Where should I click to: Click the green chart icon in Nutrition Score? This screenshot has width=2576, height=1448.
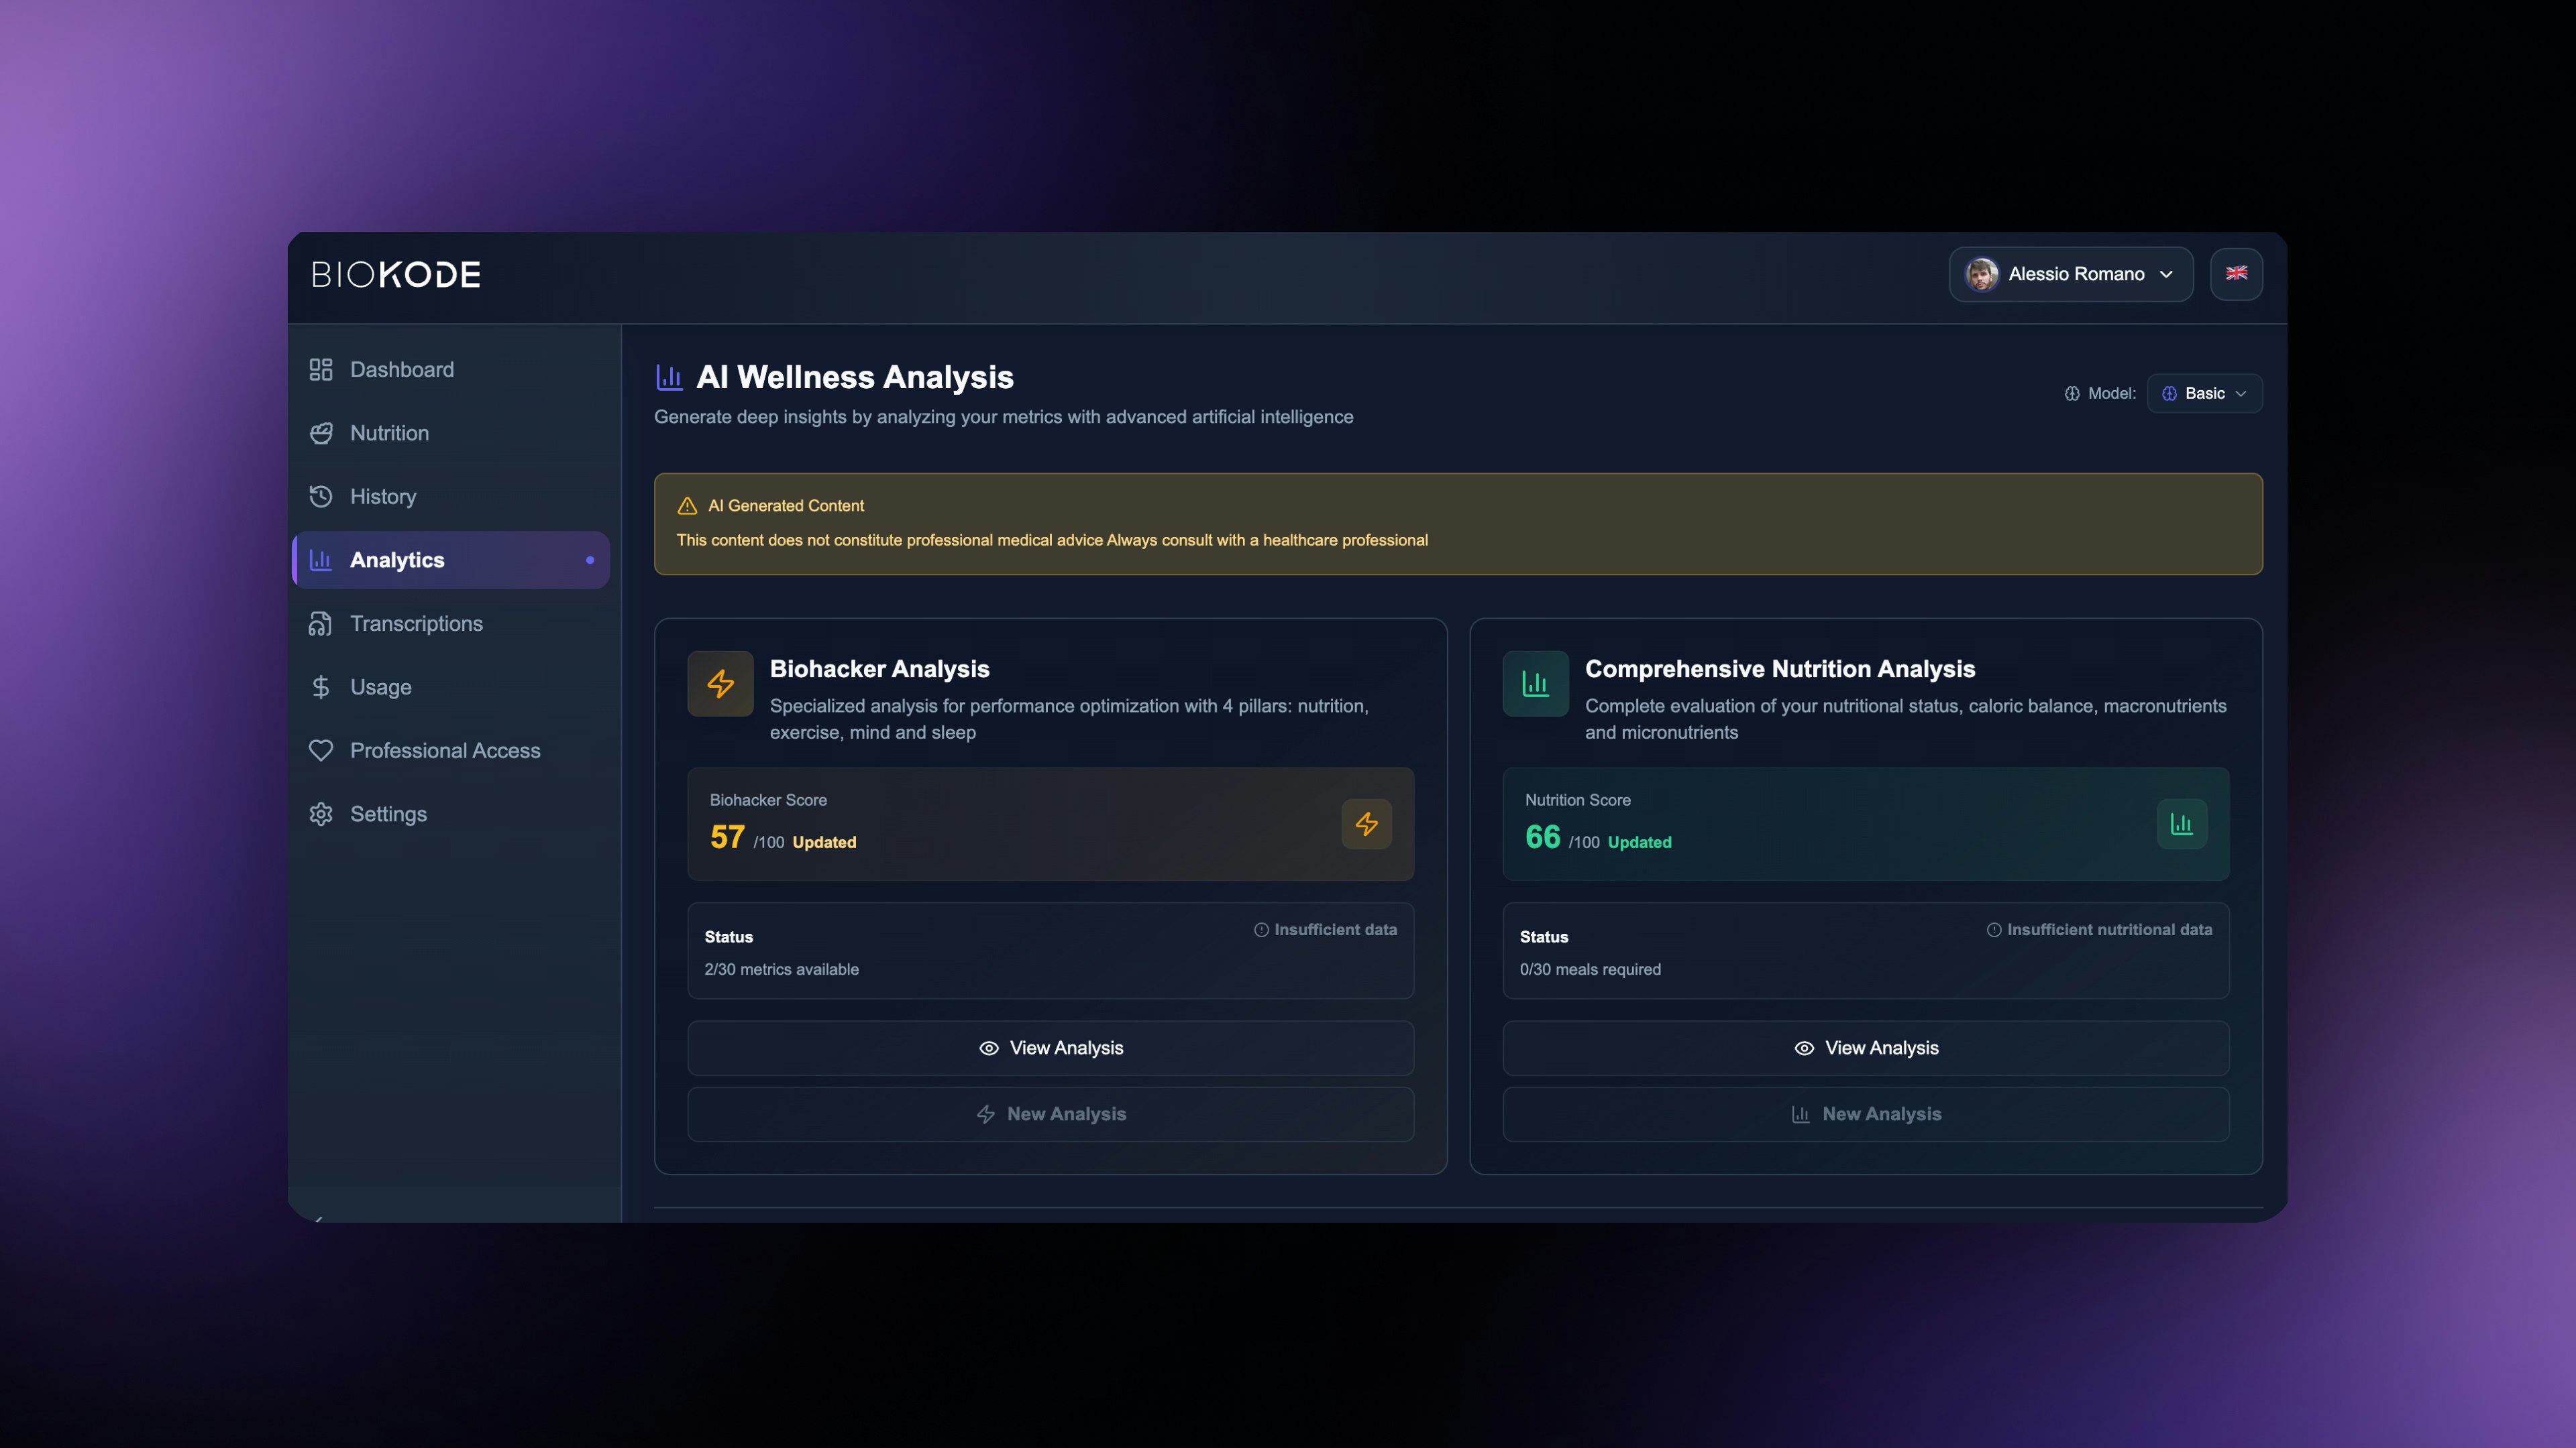click(x=2181, y=825)
